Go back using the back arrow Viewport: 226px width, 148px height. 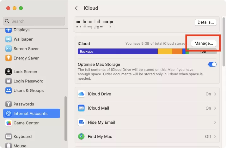coord(76,8)
